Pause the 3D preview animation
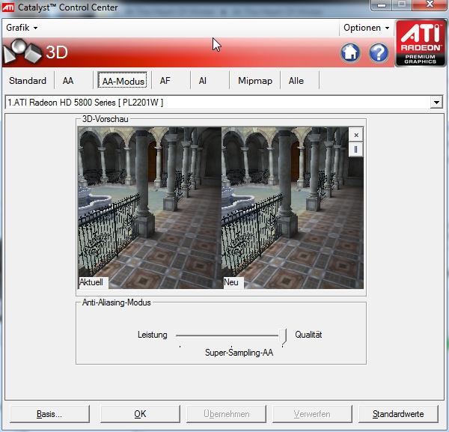Screen dimensions: 449x432 tap(356, 150)
